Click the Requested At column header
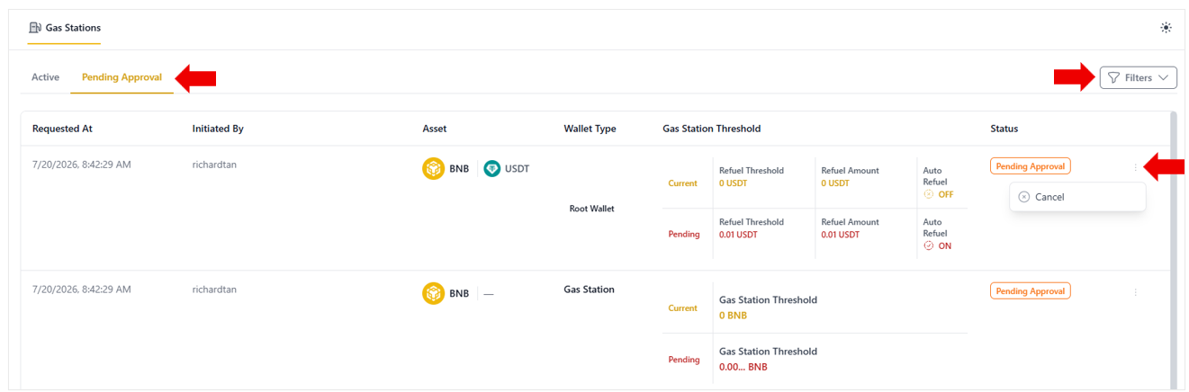 pos(62,129)
